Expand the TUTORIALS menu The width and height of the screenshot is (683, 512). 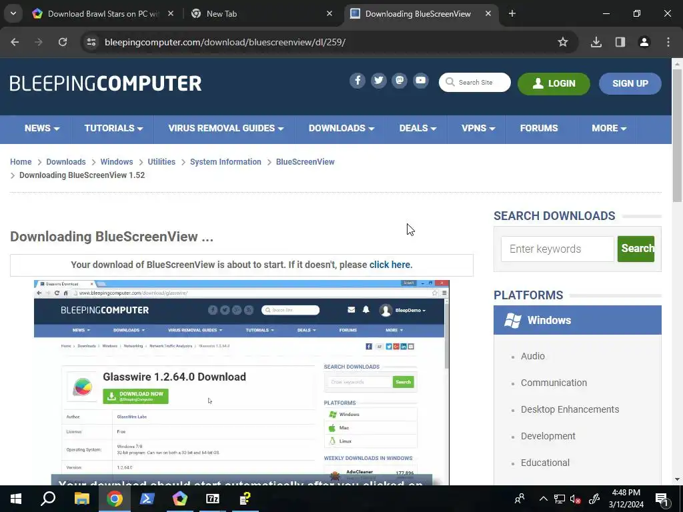113,129
